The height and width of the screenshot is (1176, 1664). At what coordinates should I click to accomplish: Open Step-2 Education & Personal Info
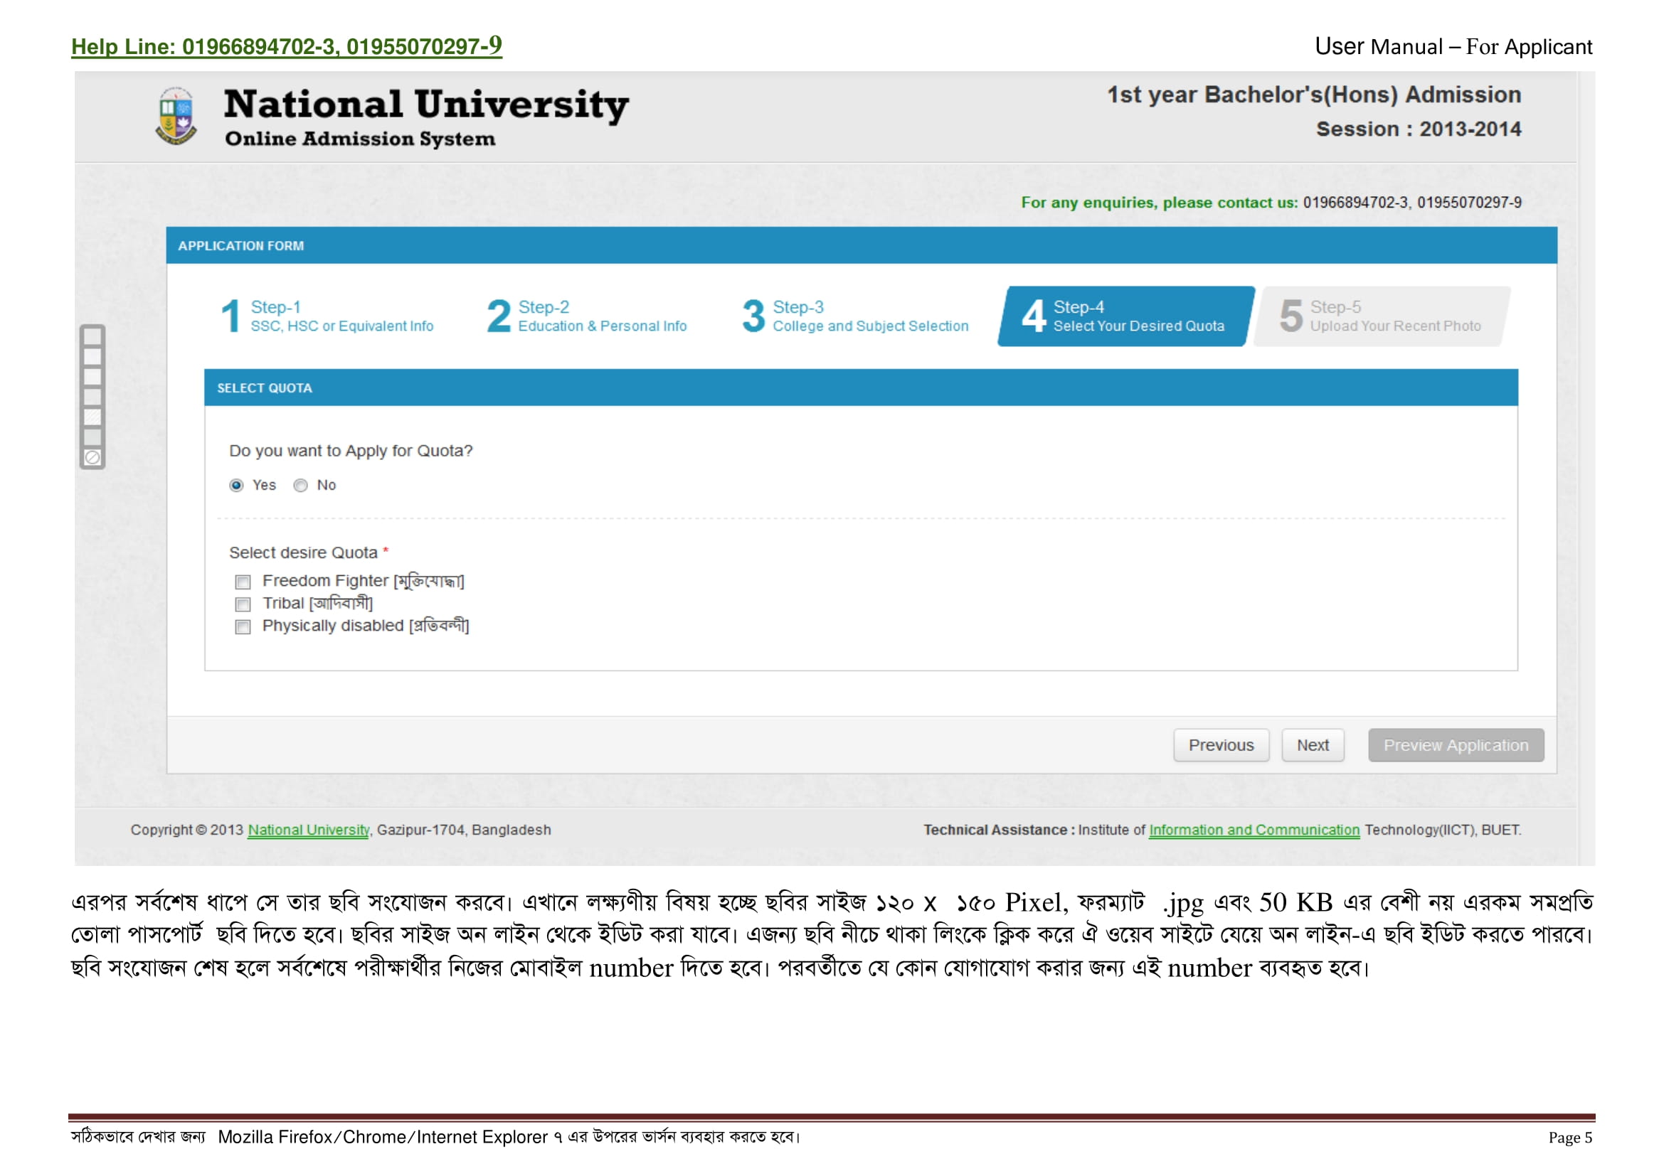587,316
